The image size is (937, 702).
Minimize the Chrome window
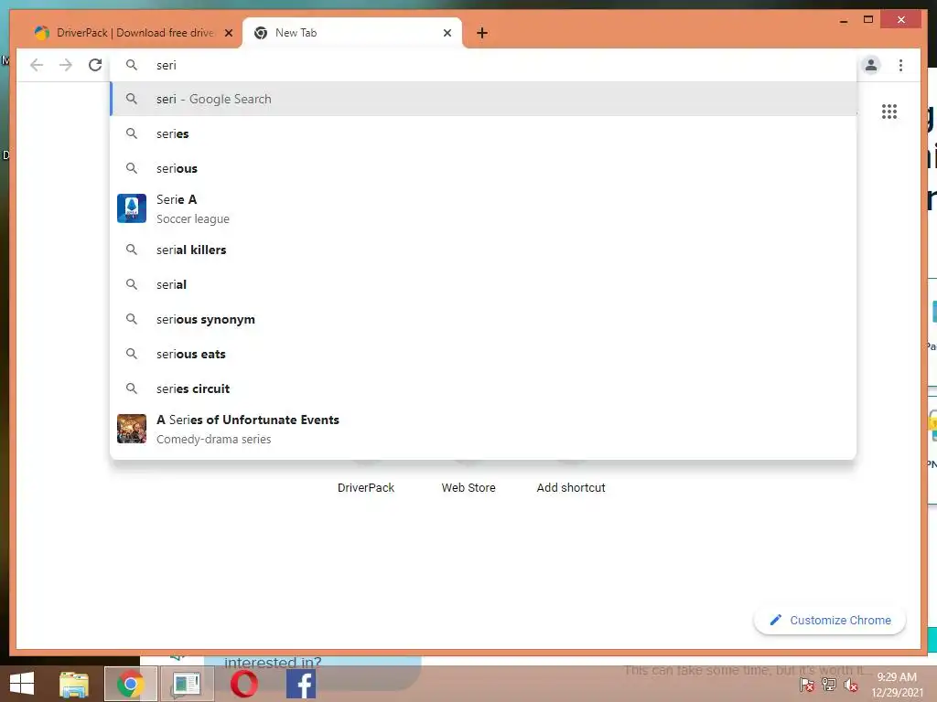coord(844,20)
